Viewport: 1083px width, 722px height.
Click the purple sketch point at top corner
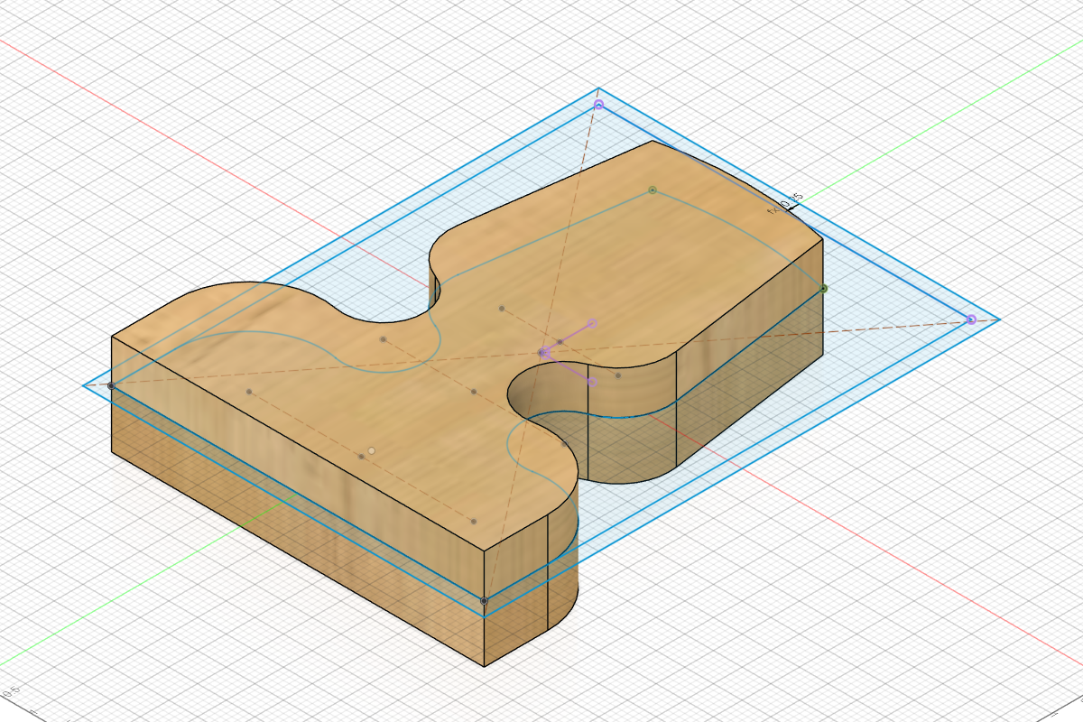pos(598,106)
